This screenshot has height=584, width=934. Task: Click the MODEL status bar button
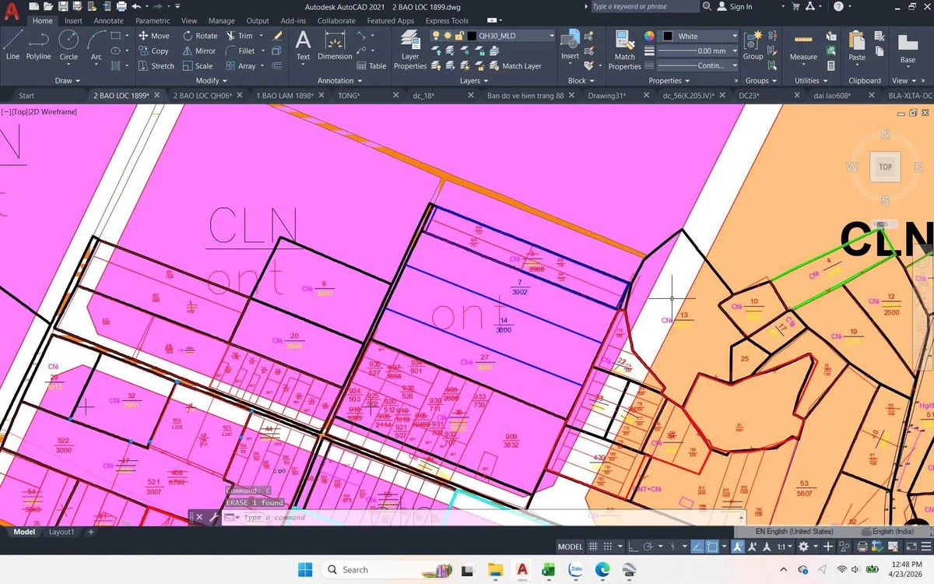571,547
